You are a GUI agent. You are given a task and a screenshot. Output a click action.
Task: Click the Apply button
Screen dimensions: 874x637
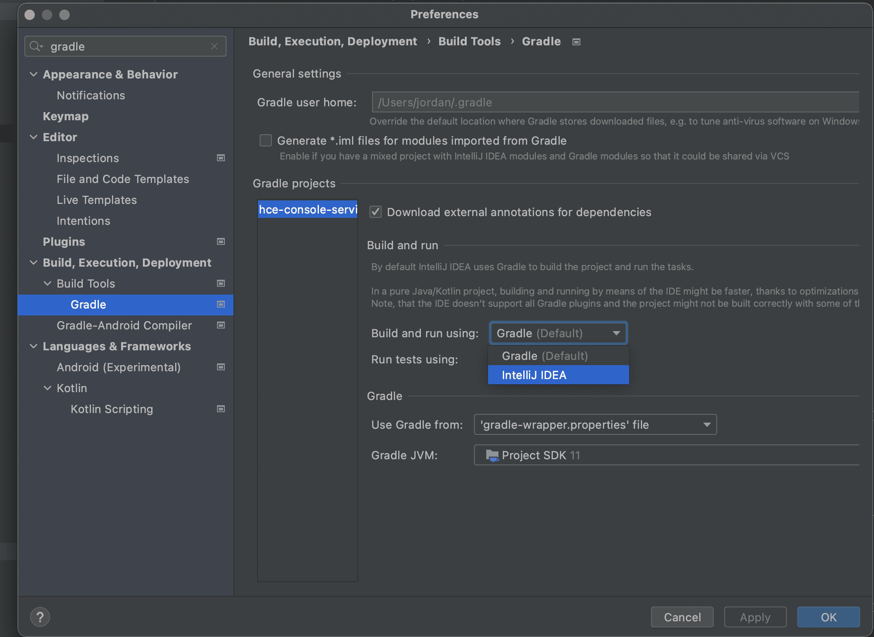click(x=755, y=617)
